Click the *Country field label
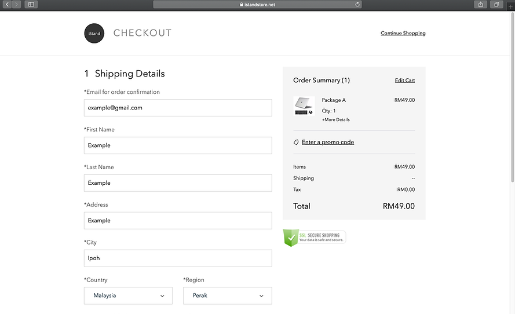 pyautogui.click(x=96, y=280)
